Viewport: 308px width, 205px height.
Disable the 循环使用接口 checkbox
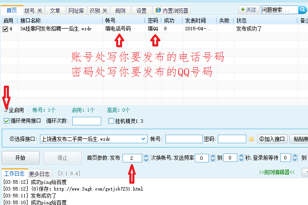(6, 121)
